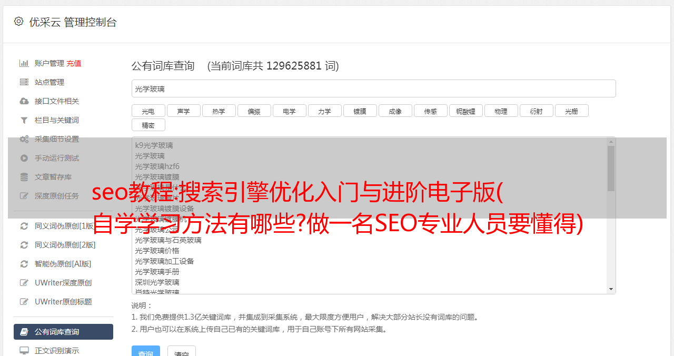Select 光学玻璃加工设备 in the results list
Viewport: 674px width, 356px height.
pyautogui.click(x=164, y=261)
